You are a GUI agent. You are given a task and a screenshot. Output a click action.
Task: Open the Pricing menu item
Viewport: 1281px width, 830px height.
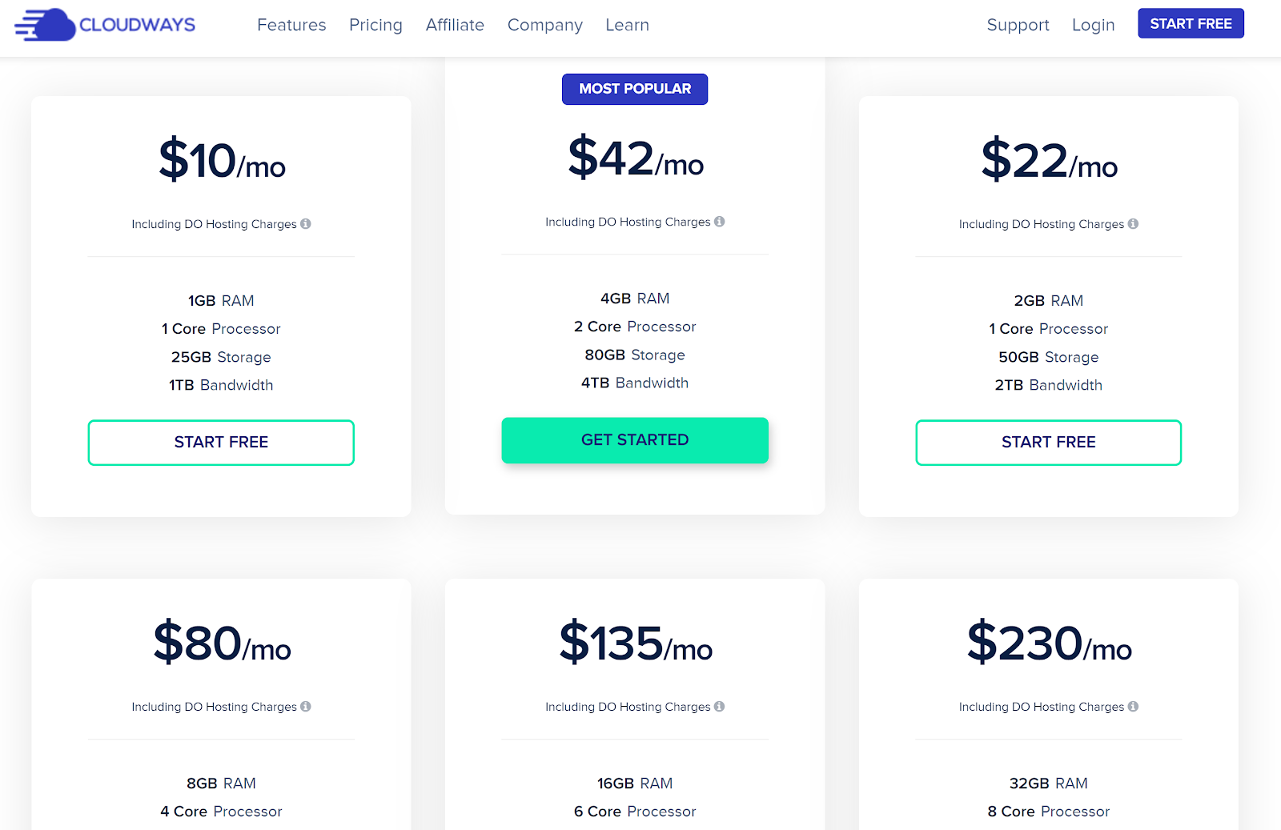click(x=375, y=25)
